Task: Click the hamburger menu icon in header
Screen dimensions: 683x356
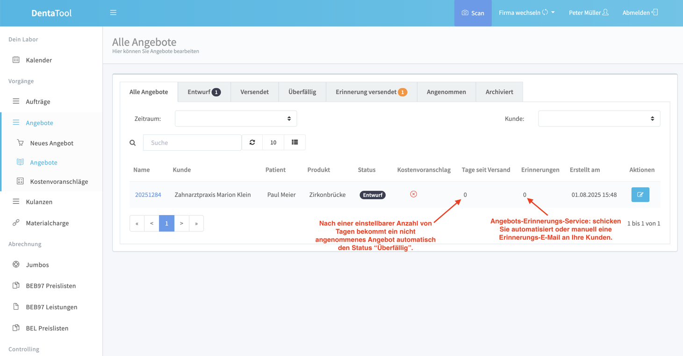Action: click(113, 13)
